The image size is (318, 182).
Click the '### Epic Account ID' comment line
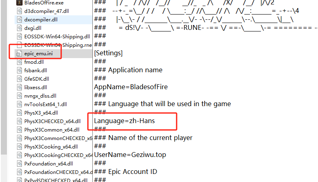pos(126,172)
